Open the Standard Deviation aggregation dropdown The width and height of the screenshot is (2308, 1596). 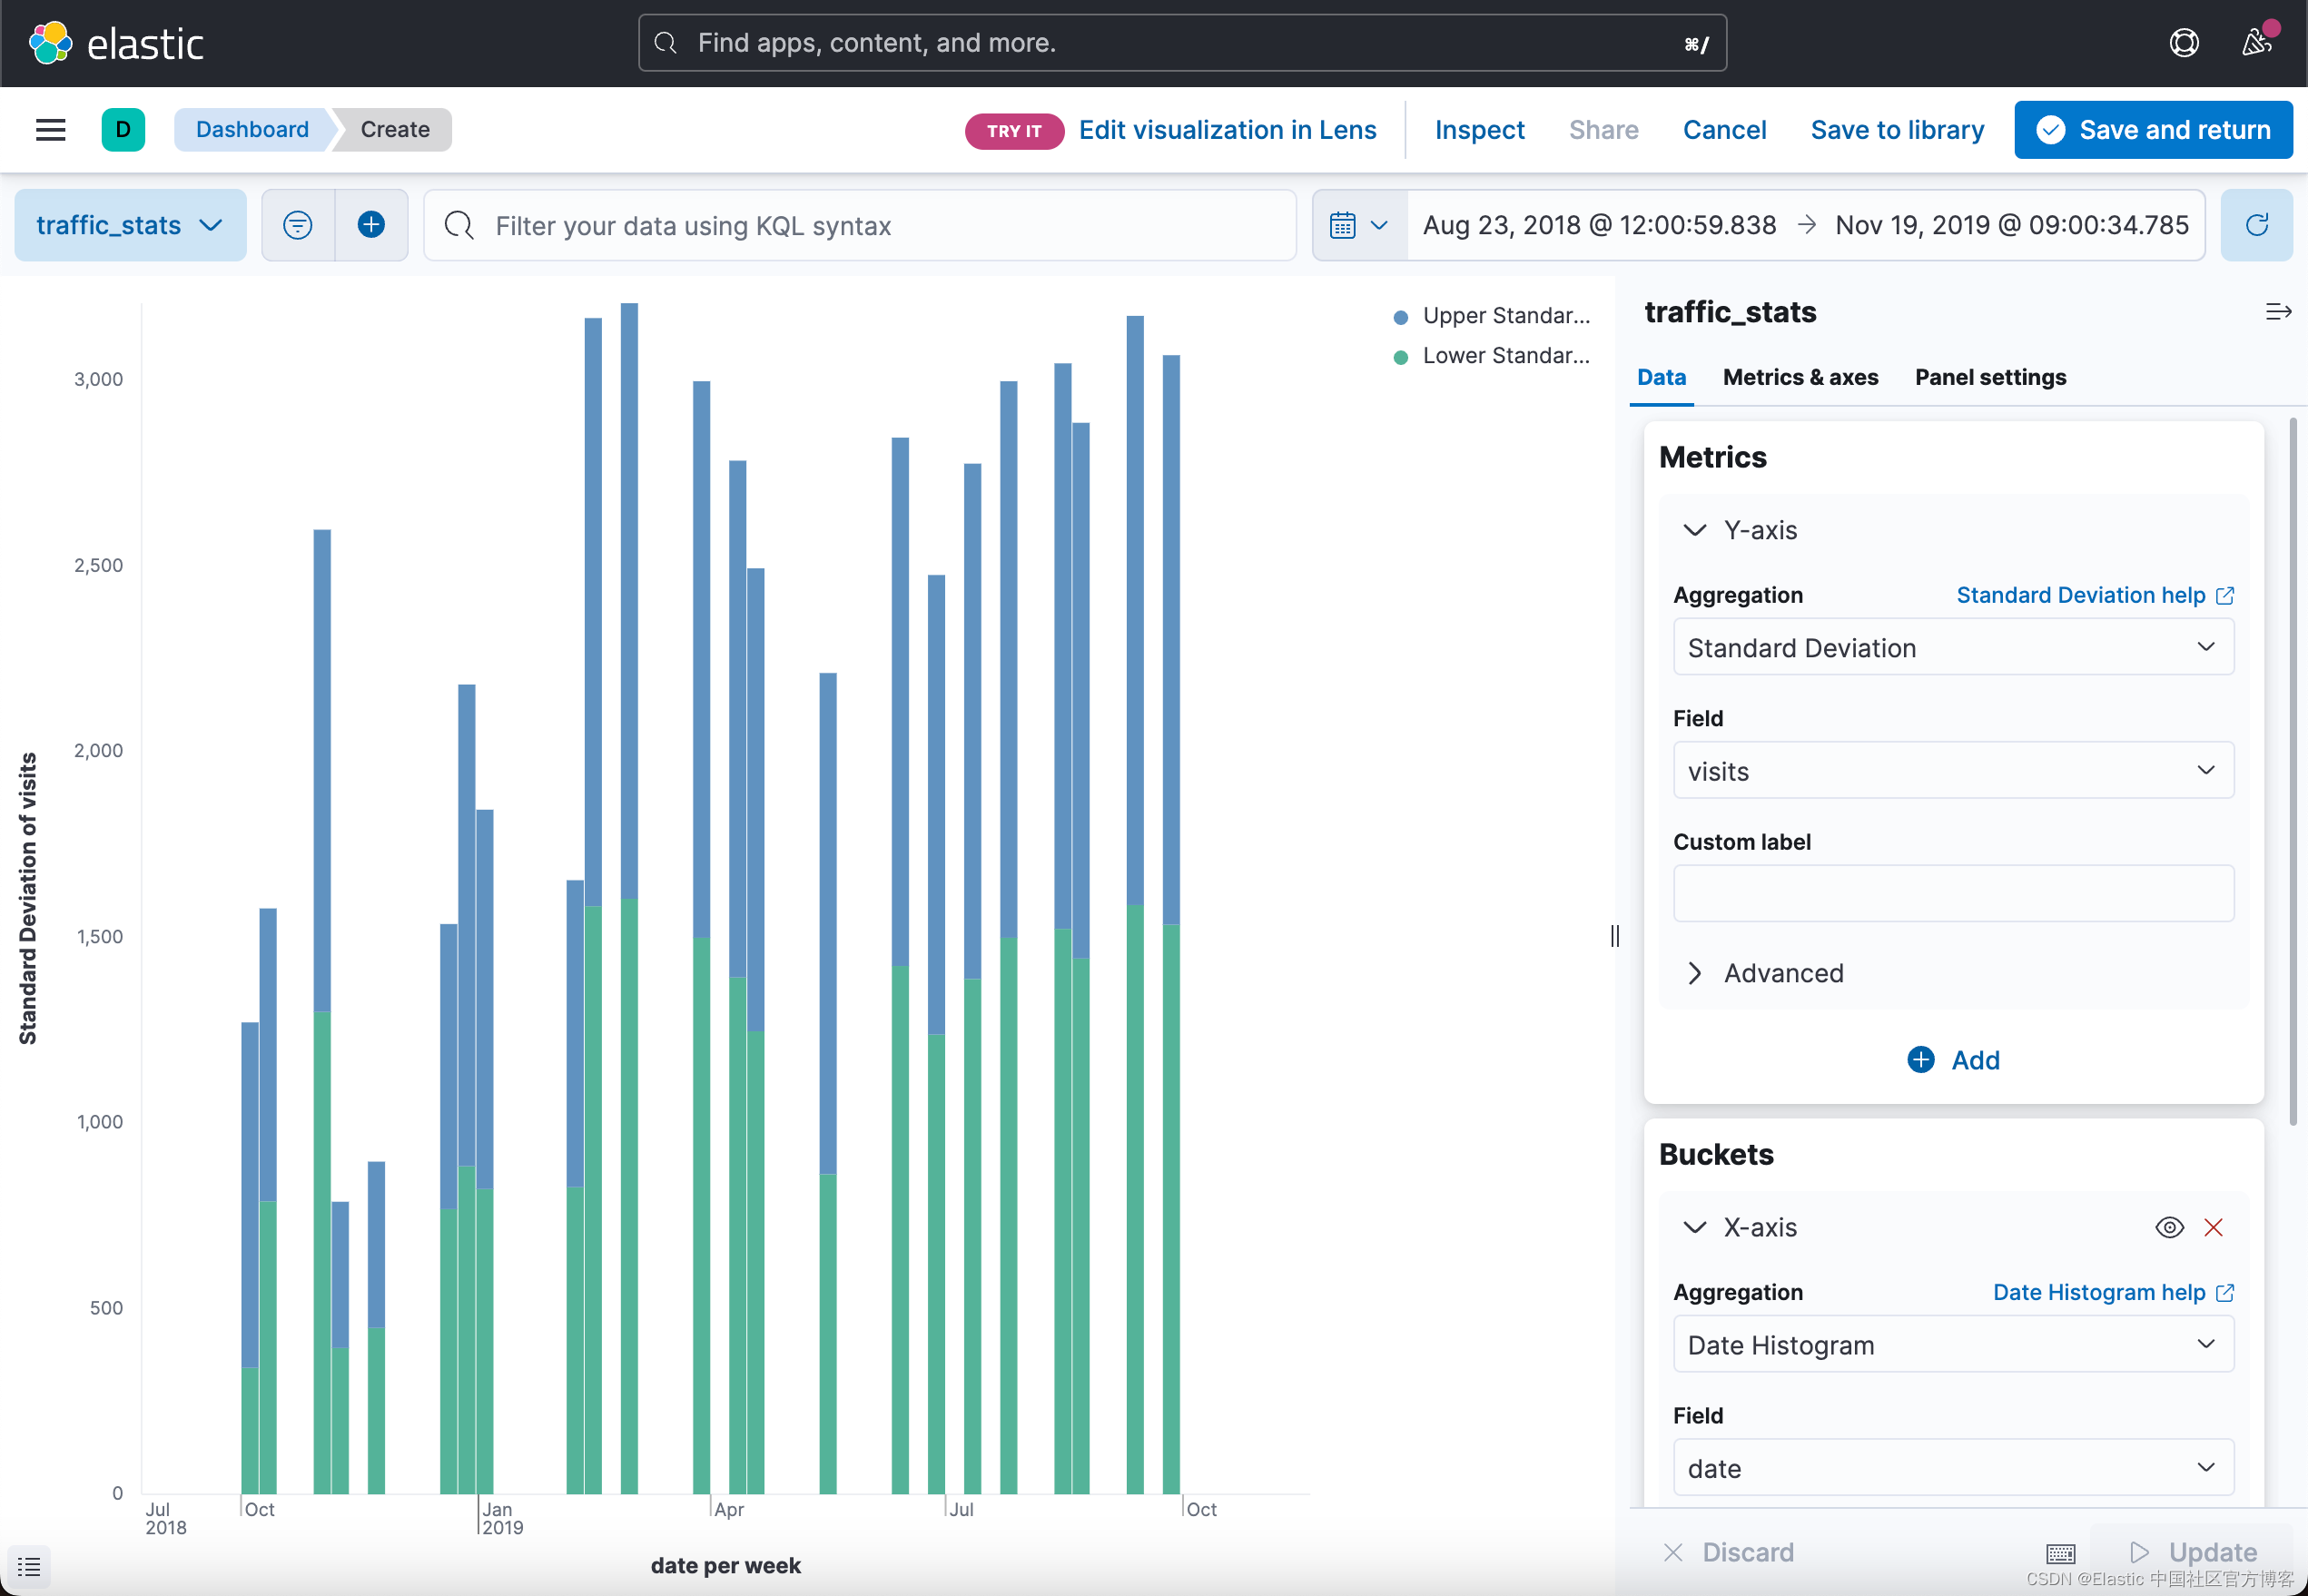(1951, 647)
